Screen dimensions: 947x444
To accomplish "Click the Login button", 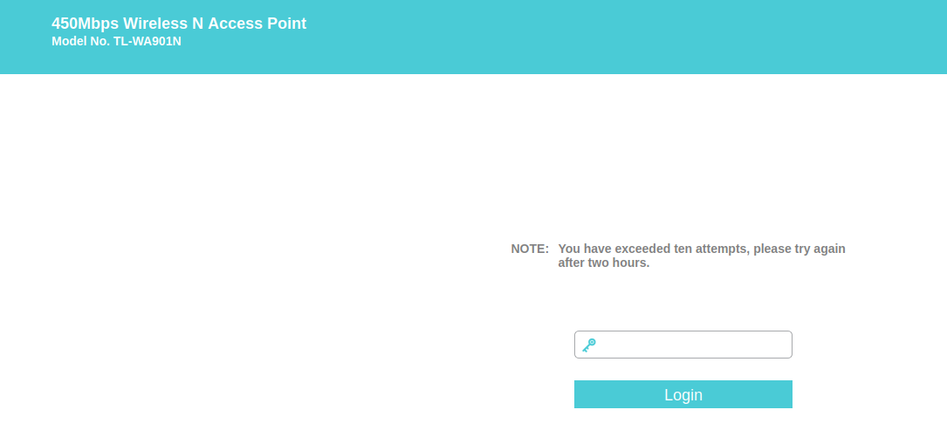I will tap(683, 394).
